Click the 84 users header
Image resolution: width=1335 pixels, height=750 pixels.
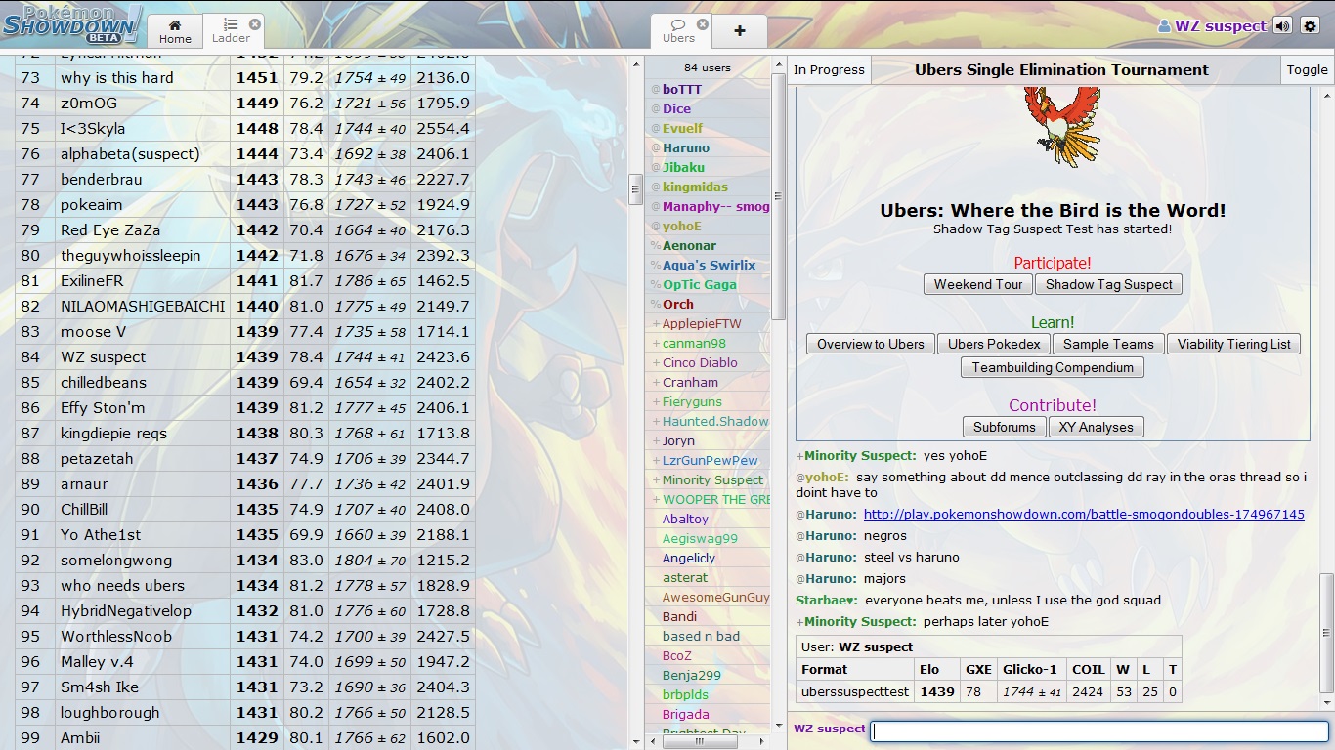pyautogui.click(x=707, y=68)
